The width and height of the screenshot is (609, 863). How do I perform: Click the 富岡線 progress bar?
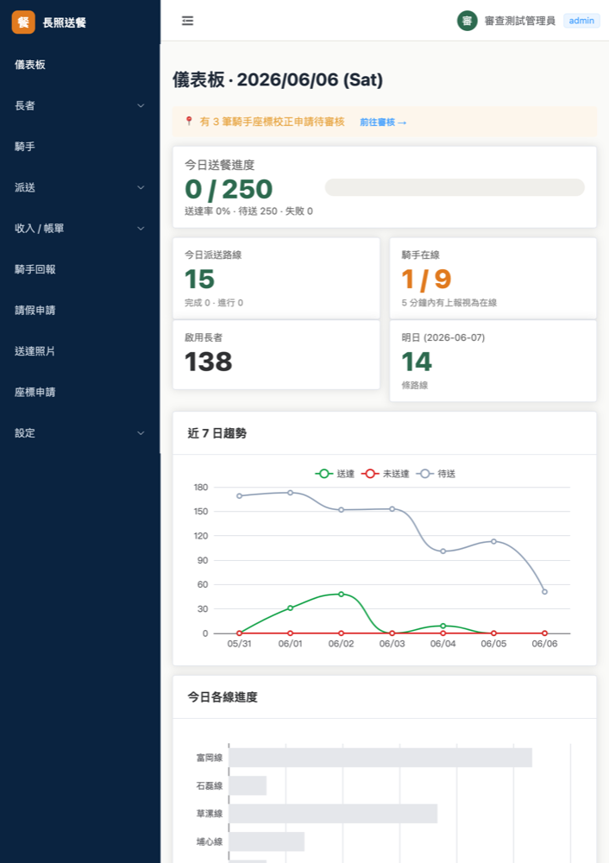click(x=380, y=758)
